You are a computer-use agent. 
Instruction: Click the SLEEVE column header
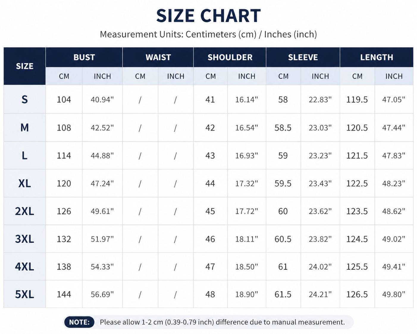click(x=303, y=57)
